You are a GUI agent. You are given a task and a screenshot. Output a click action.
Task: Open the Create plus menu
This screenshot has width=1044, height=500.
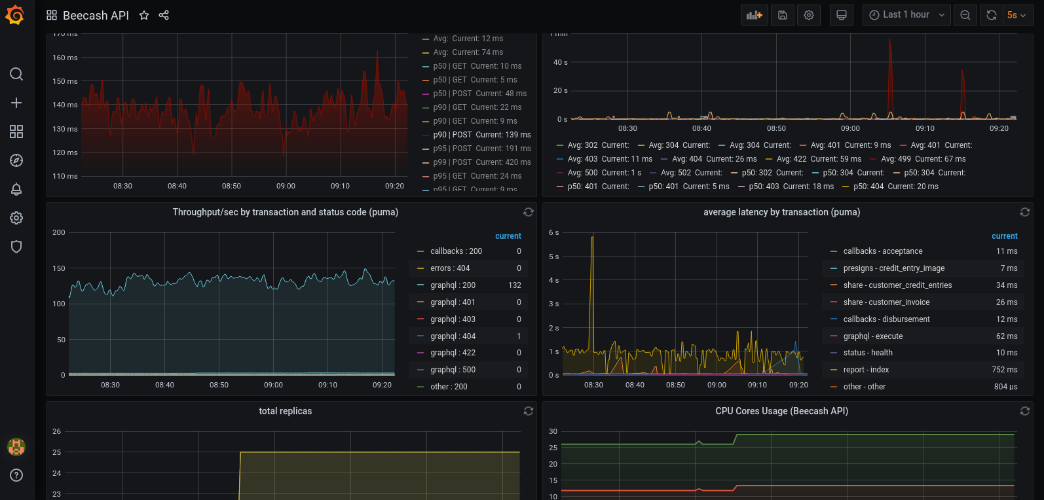point(16,103)
